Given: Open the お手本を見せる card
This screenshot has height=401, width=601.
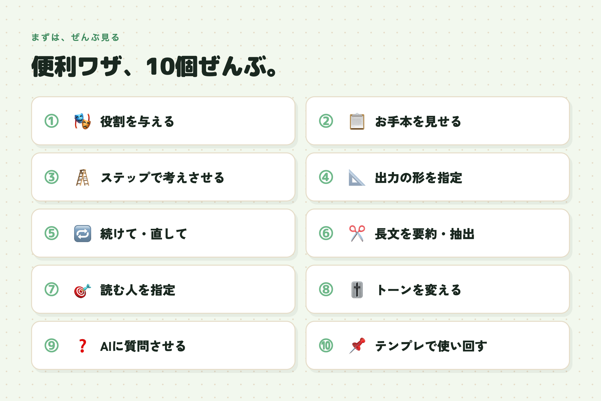Looking at the screenshot, I should [x=437, y=121].
